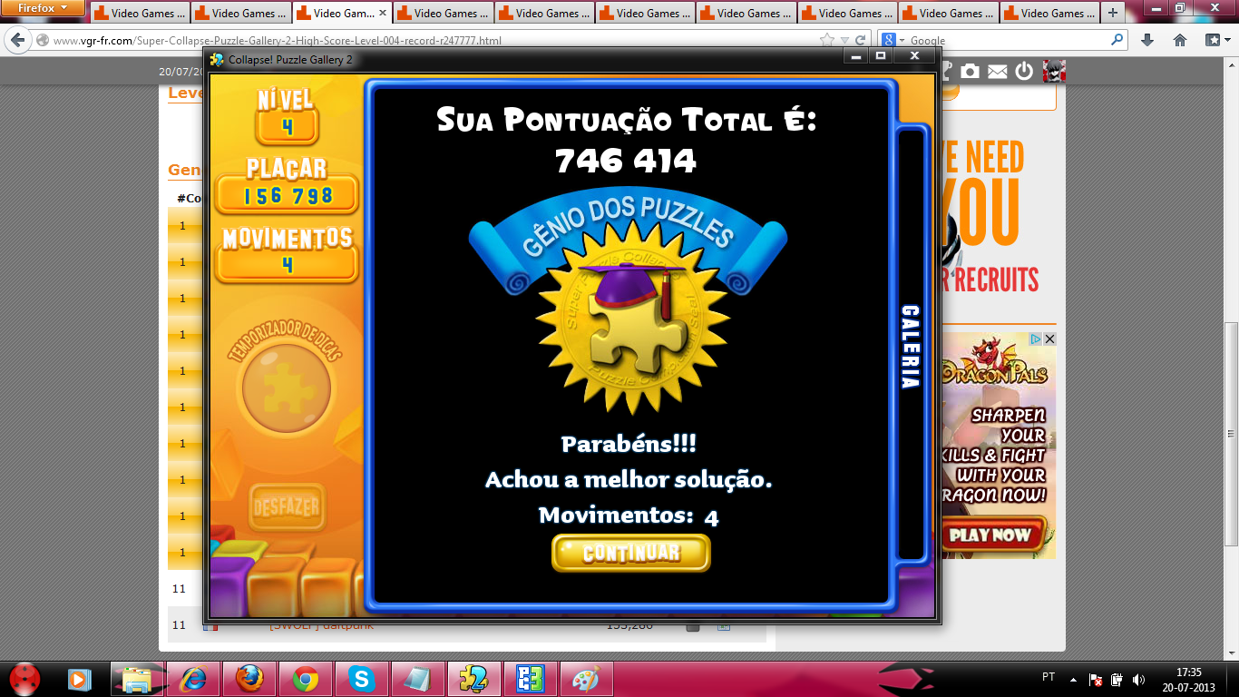Go to the Firefox Home page

(1179, 40)
